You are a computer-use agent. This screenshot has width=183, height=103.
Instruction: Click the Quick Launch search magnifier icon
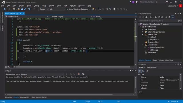tap(167, 2)
